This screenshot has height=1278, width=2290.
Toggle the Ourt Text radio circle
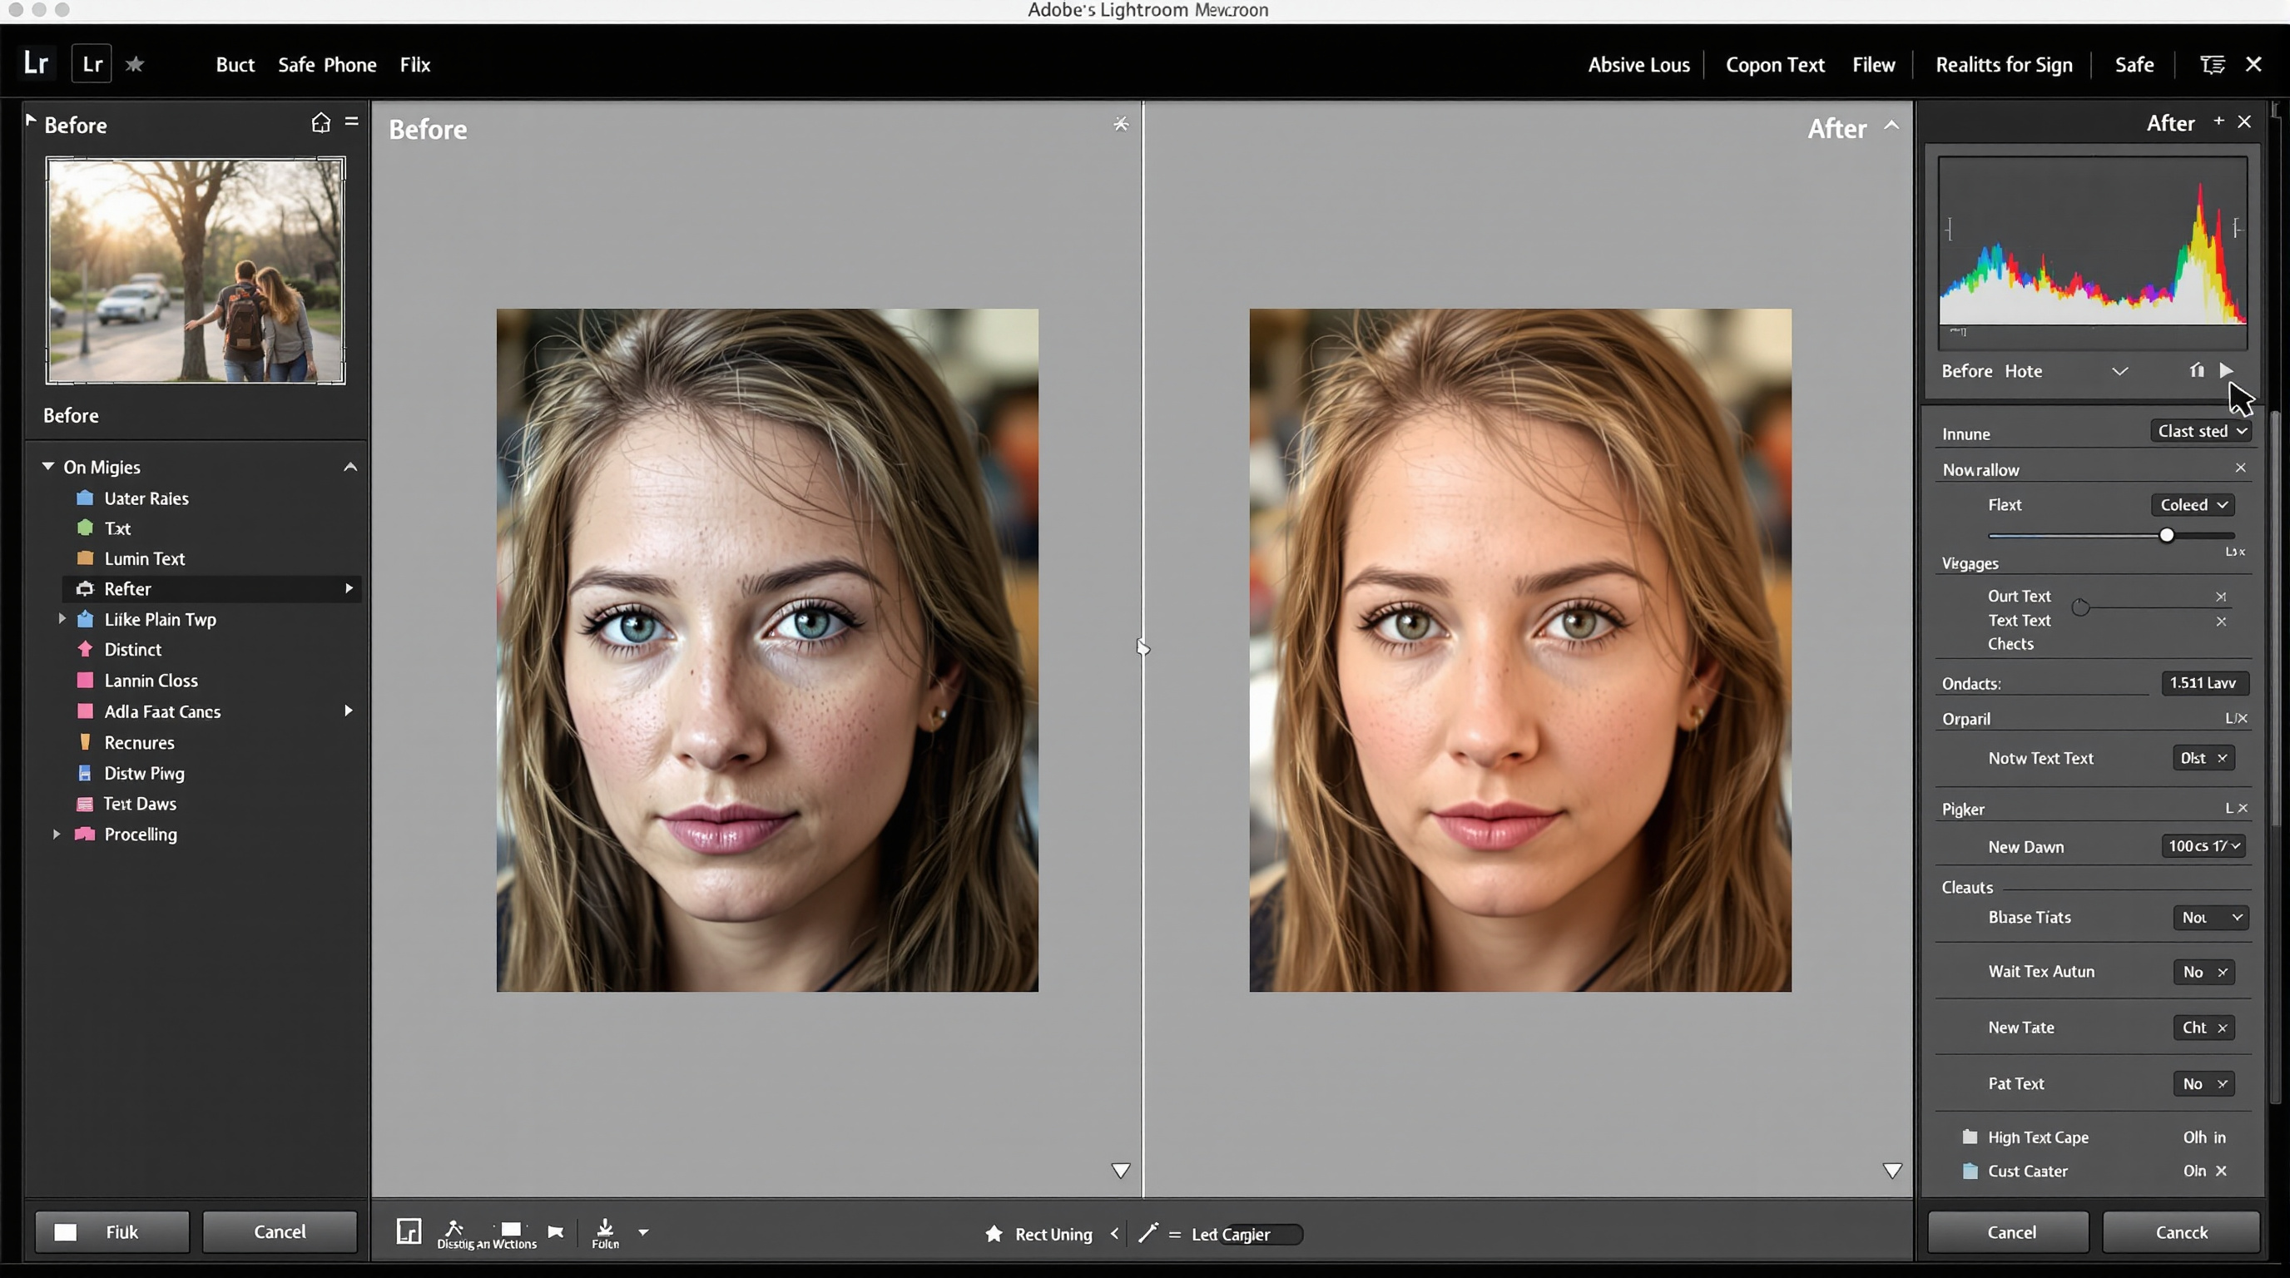point(2080,608)
